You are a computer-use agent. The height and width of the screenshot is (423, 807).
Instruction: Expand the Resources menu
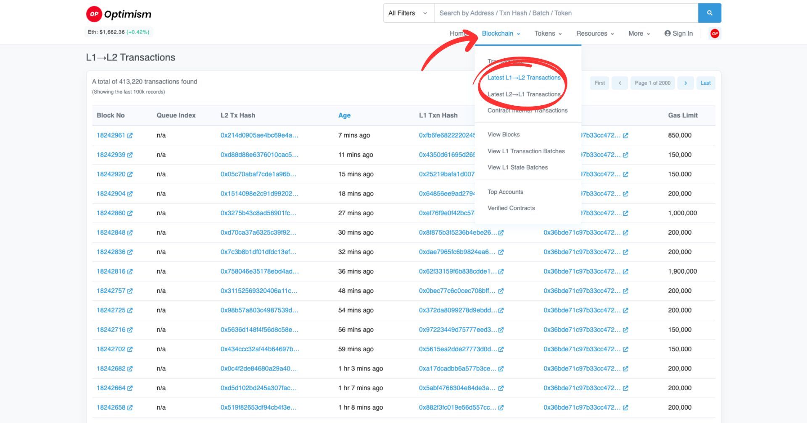[x=595, y=34]
